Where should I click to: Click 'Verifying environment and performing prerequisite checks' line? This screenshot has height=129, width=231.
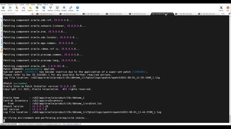(46, 118)
